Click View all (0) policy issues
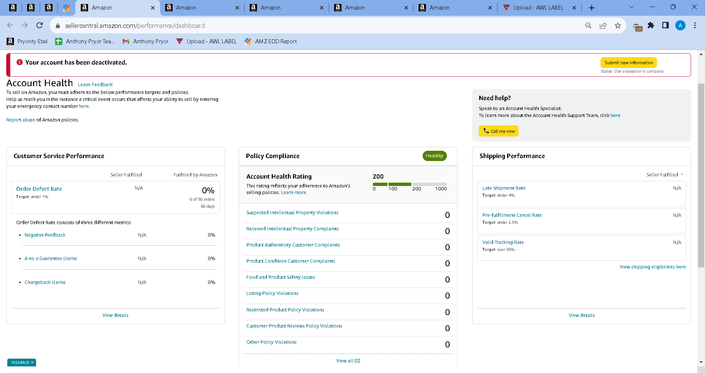This screenshot has height=373, width=705. click(348, 361)
